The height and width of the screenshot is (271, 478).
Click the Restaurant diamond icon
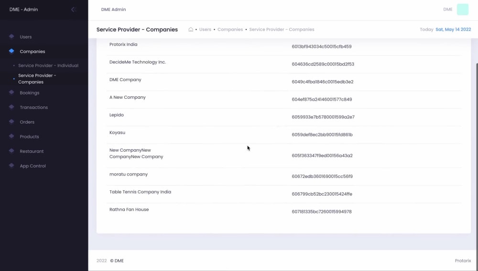(11, 151)
